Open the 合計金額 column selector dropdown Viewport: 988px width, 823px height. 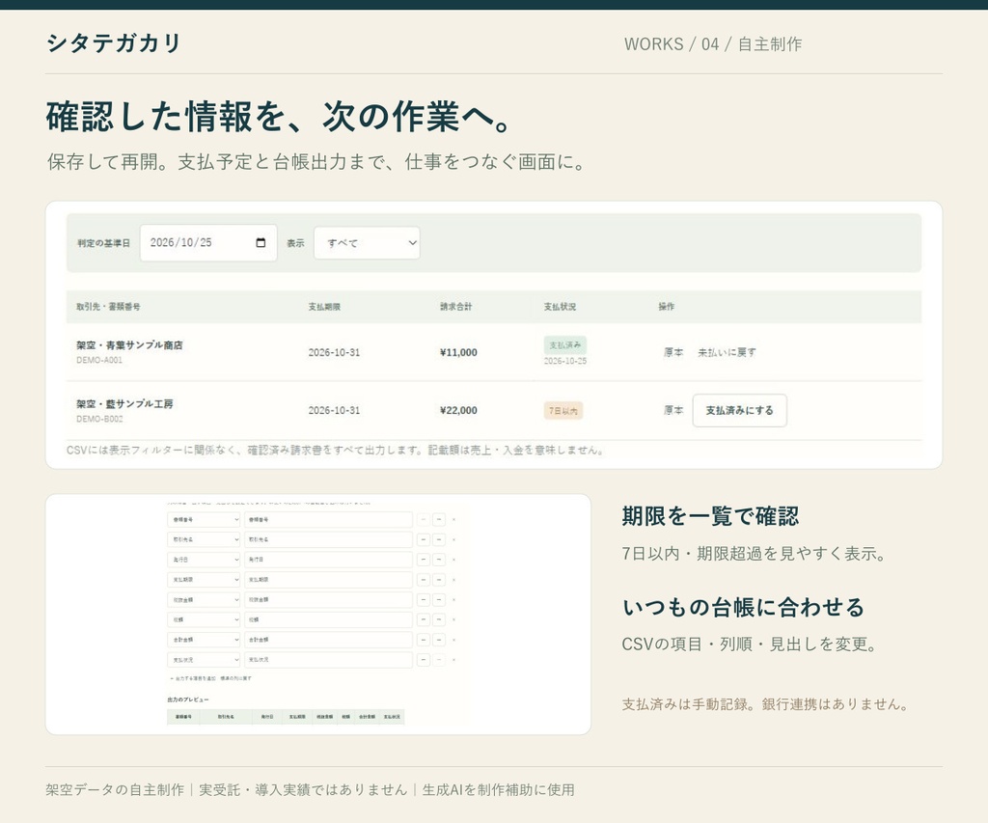tap(204, 640)
